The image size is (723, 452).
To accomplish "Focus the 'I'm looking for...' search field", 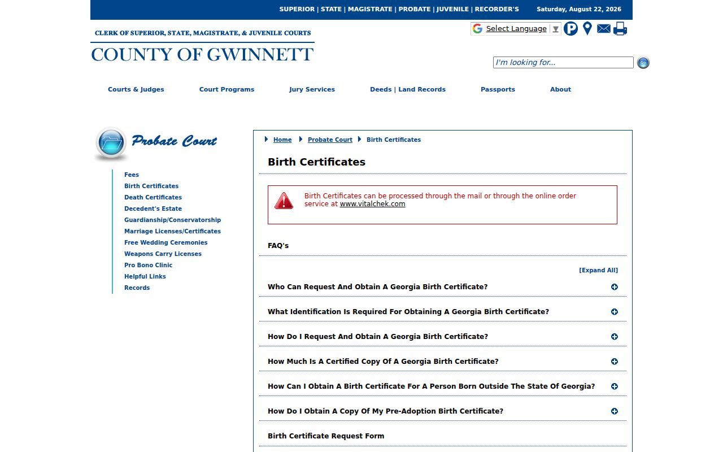I will point(563,63).
